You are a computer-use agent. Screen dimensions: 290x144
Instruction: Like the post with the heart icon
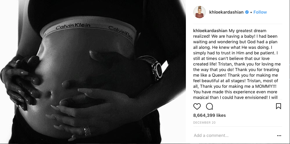(197, 106)
